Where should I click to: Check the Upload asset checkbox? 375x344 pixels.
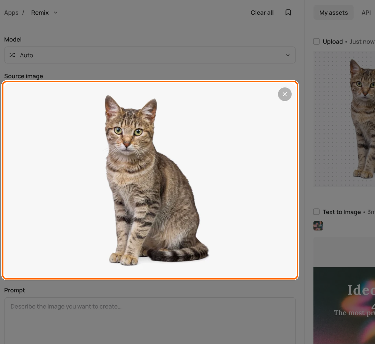click(316, 41)
